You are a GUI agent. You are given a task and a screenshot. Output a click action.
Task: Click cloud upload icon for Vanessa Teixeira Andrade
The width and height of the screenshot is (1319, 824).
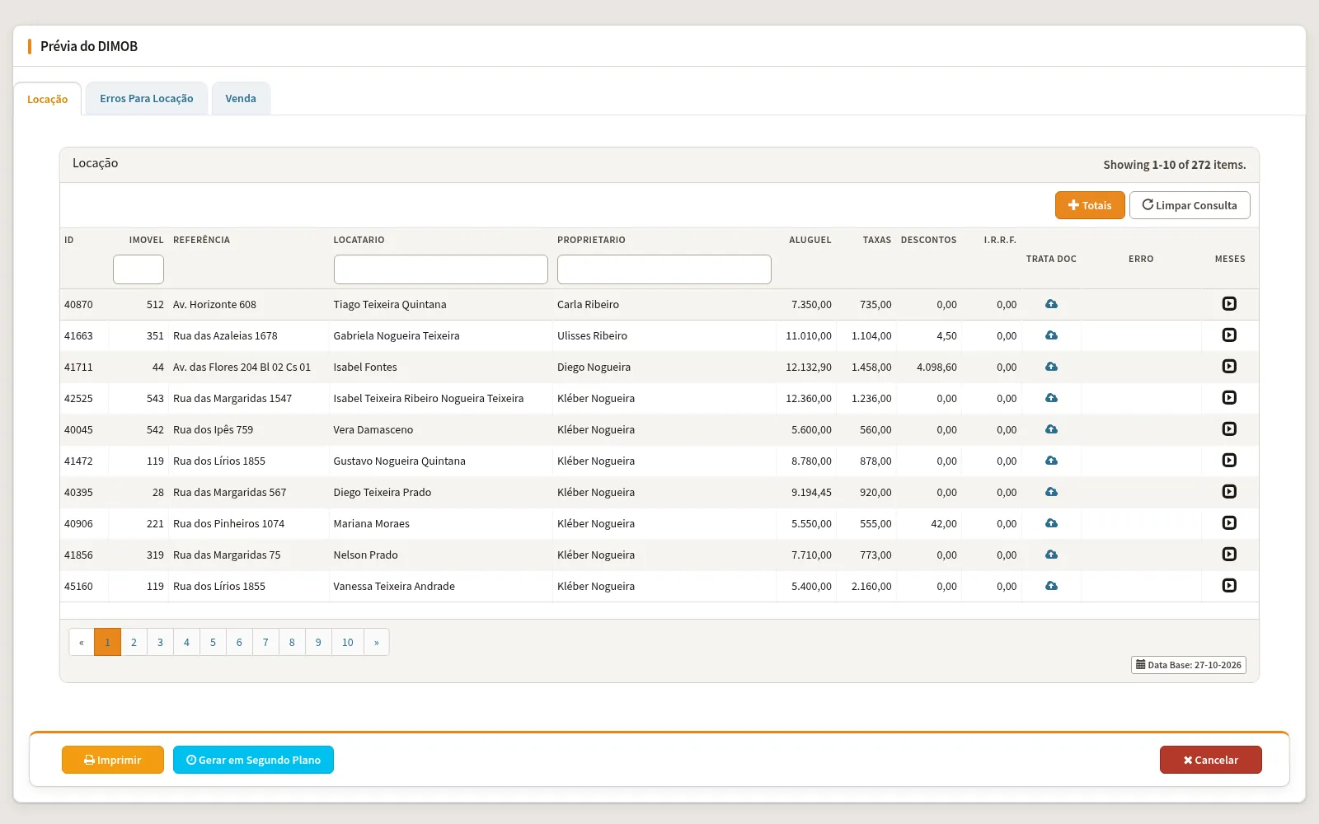pos(1051,586)
